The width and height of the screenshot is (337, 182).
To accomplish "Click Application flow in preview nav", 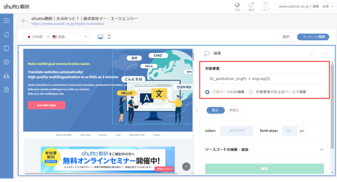I will click(x=137, y=135).
